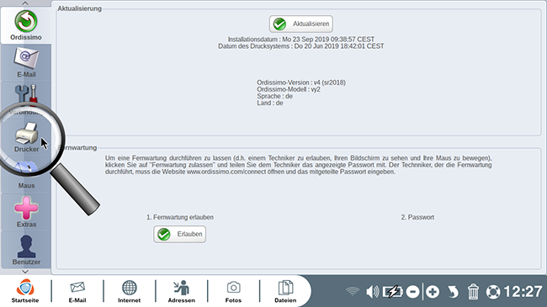
Task: Open the Extras pink plus section
Action: 26,212
